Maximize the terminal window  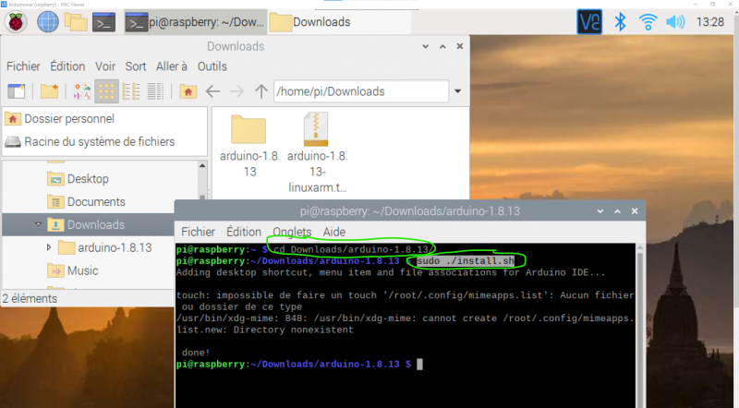(617, 211)
